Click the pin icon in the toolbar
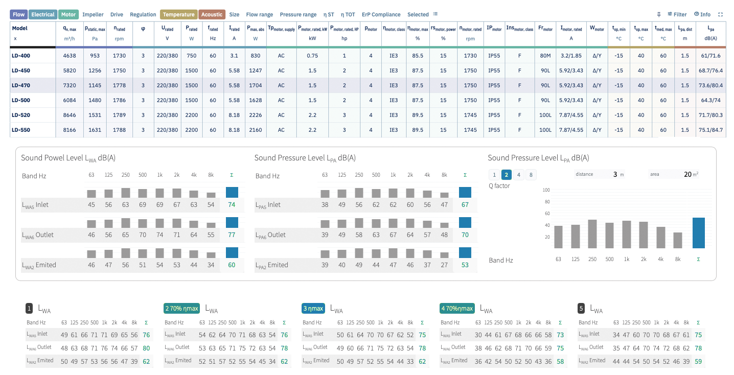The height and width of the screenshot is (375, 734). click(x=659, y=14)
